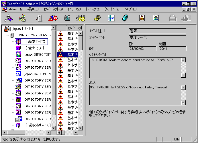The width and height of the screenshot is (198, 143).
Task: Open the ヘルプ(H) menu
Action: coord(131,9)
